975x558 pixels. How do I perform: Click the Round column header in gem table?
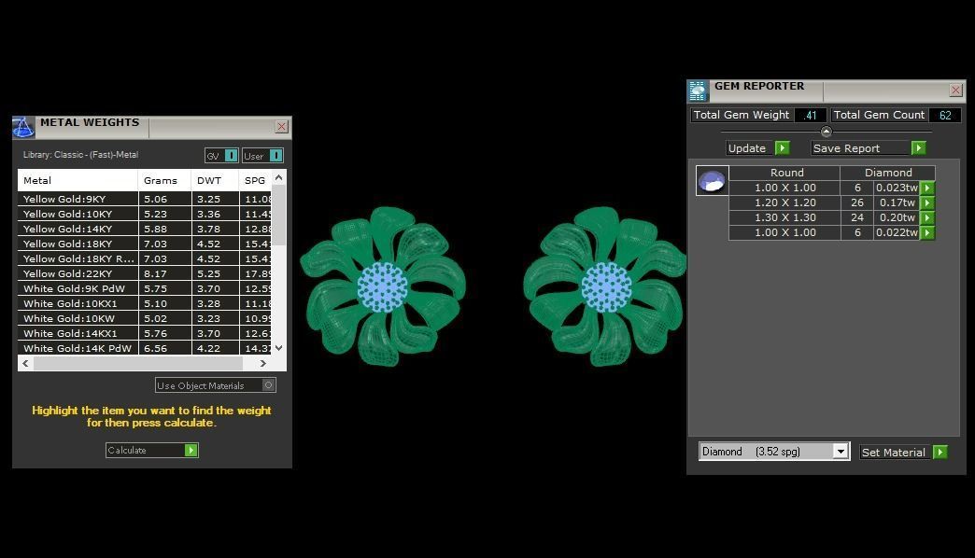pyautogui.click(x=784, y=173)
